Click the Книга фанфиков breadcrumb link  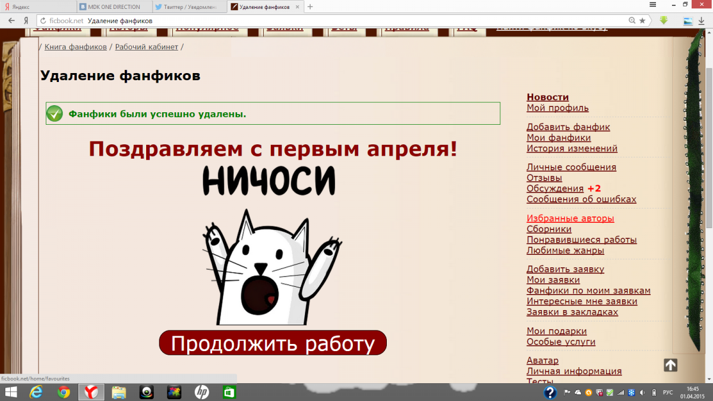point(74,46)
